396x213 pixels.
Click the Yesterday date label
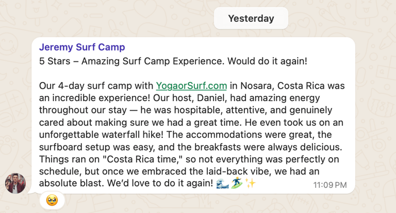[251, 19]
